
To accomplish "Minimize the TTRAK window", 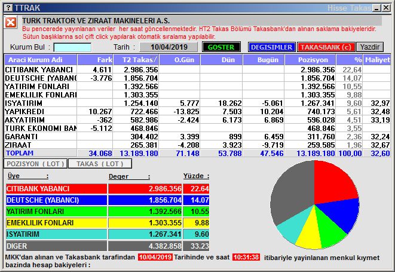I will pos(377,8).
